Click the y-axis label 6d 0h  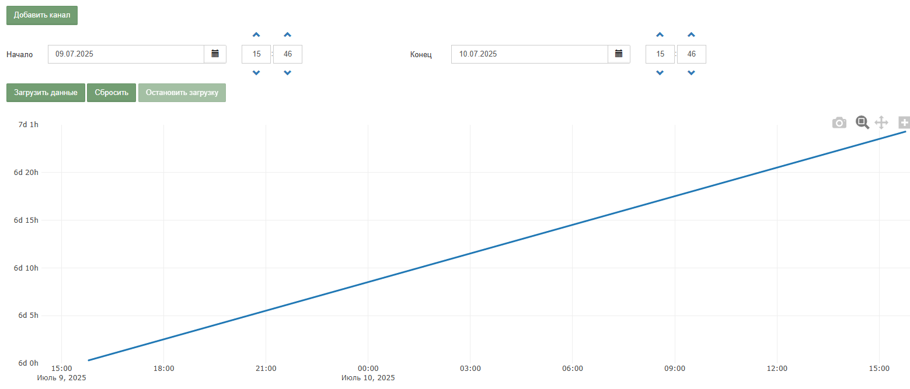tap(29, 363)
